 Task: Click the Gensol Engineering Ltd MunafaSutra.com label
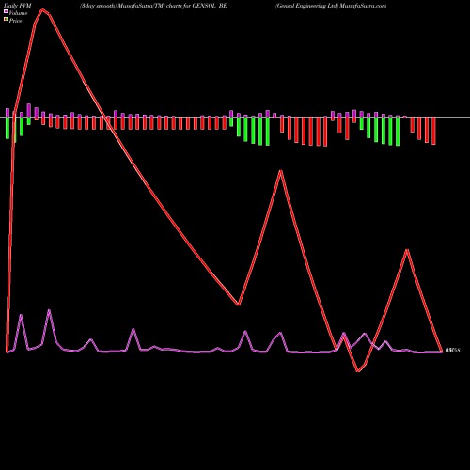[331, 6]
